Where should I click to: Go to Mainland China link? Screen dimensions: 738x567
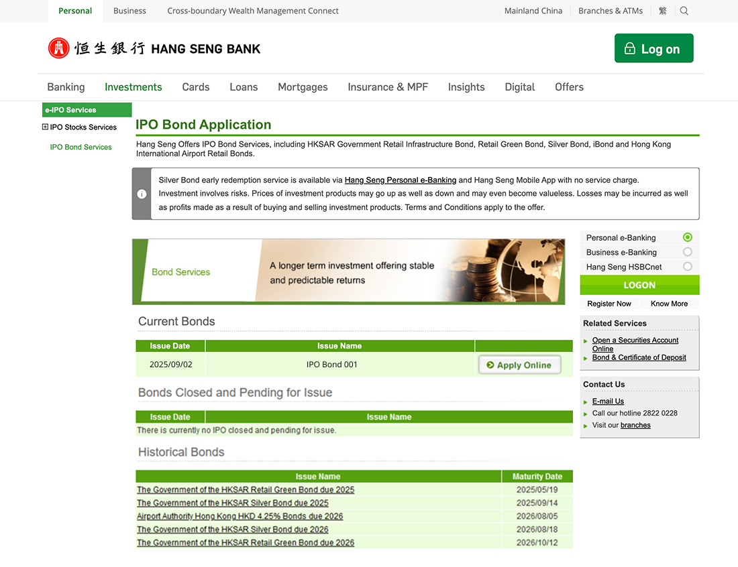(x=533, y=11)
